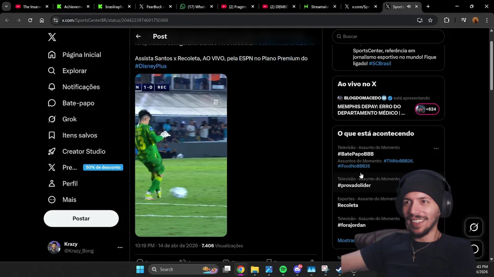Click the video caption overlay icon

[x=216, y=102]
